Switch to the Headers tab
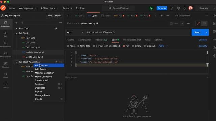This screenshot has height=121, width=216. 101,40
